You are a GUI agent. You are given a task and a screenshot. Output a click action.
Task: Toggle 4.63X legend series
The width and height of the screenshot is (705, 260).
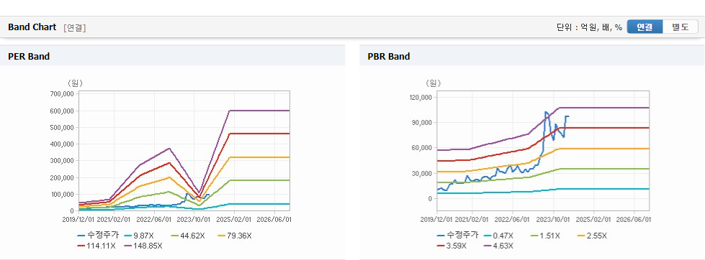pyautogui.click(x=498, y=246)
